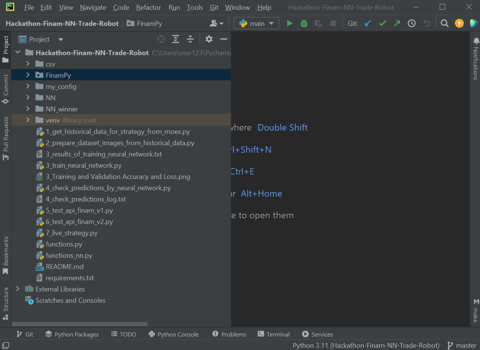Hide the Project panel with minus icon

point(224,39)
